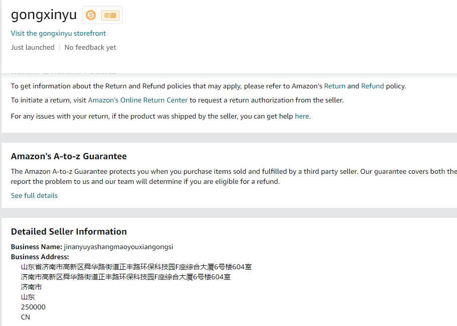Click the orange S extension icon
Viewport: 457px width, 326px height.
91,15
